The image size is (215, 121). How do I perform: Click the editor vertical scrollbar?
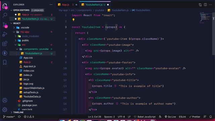pyautogui.click(x=214, y=34)
